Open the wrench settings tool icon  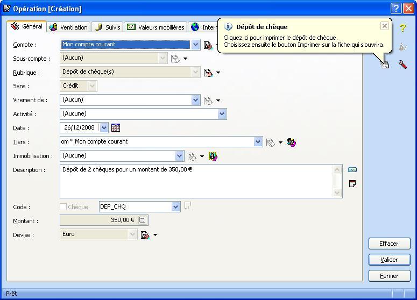(402, 65)
